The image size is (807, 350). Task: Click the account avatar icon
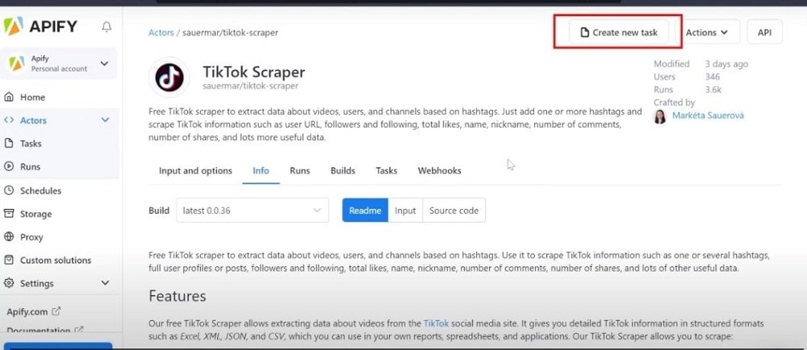(x=16, y=64)
